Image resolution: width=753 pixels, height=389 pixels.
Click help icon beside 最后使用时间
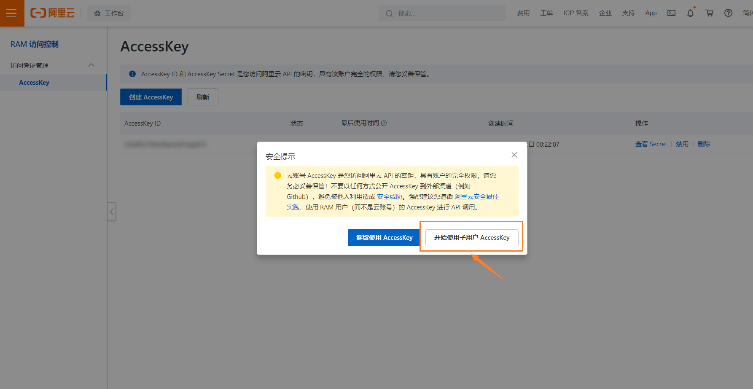click(x=384, y=123)
